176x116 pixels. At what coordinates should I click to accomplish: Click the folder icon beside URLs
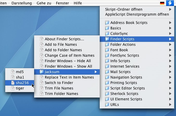107,105
